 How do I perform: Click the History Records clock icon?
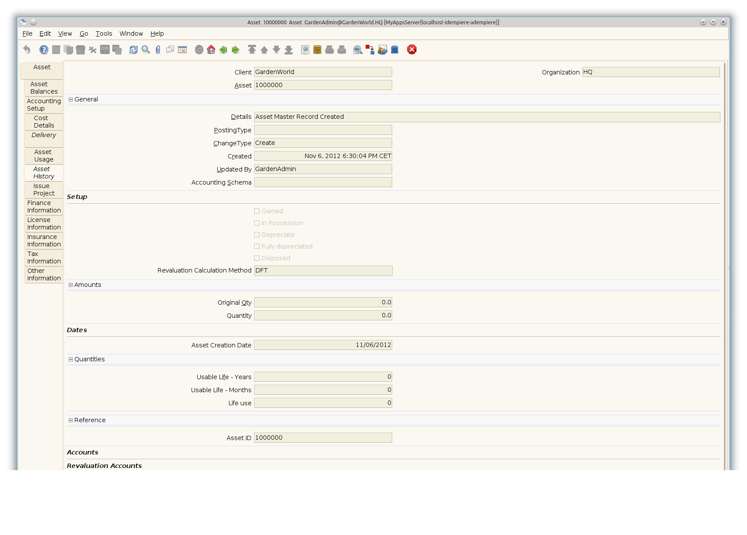(x=199, y=50)
